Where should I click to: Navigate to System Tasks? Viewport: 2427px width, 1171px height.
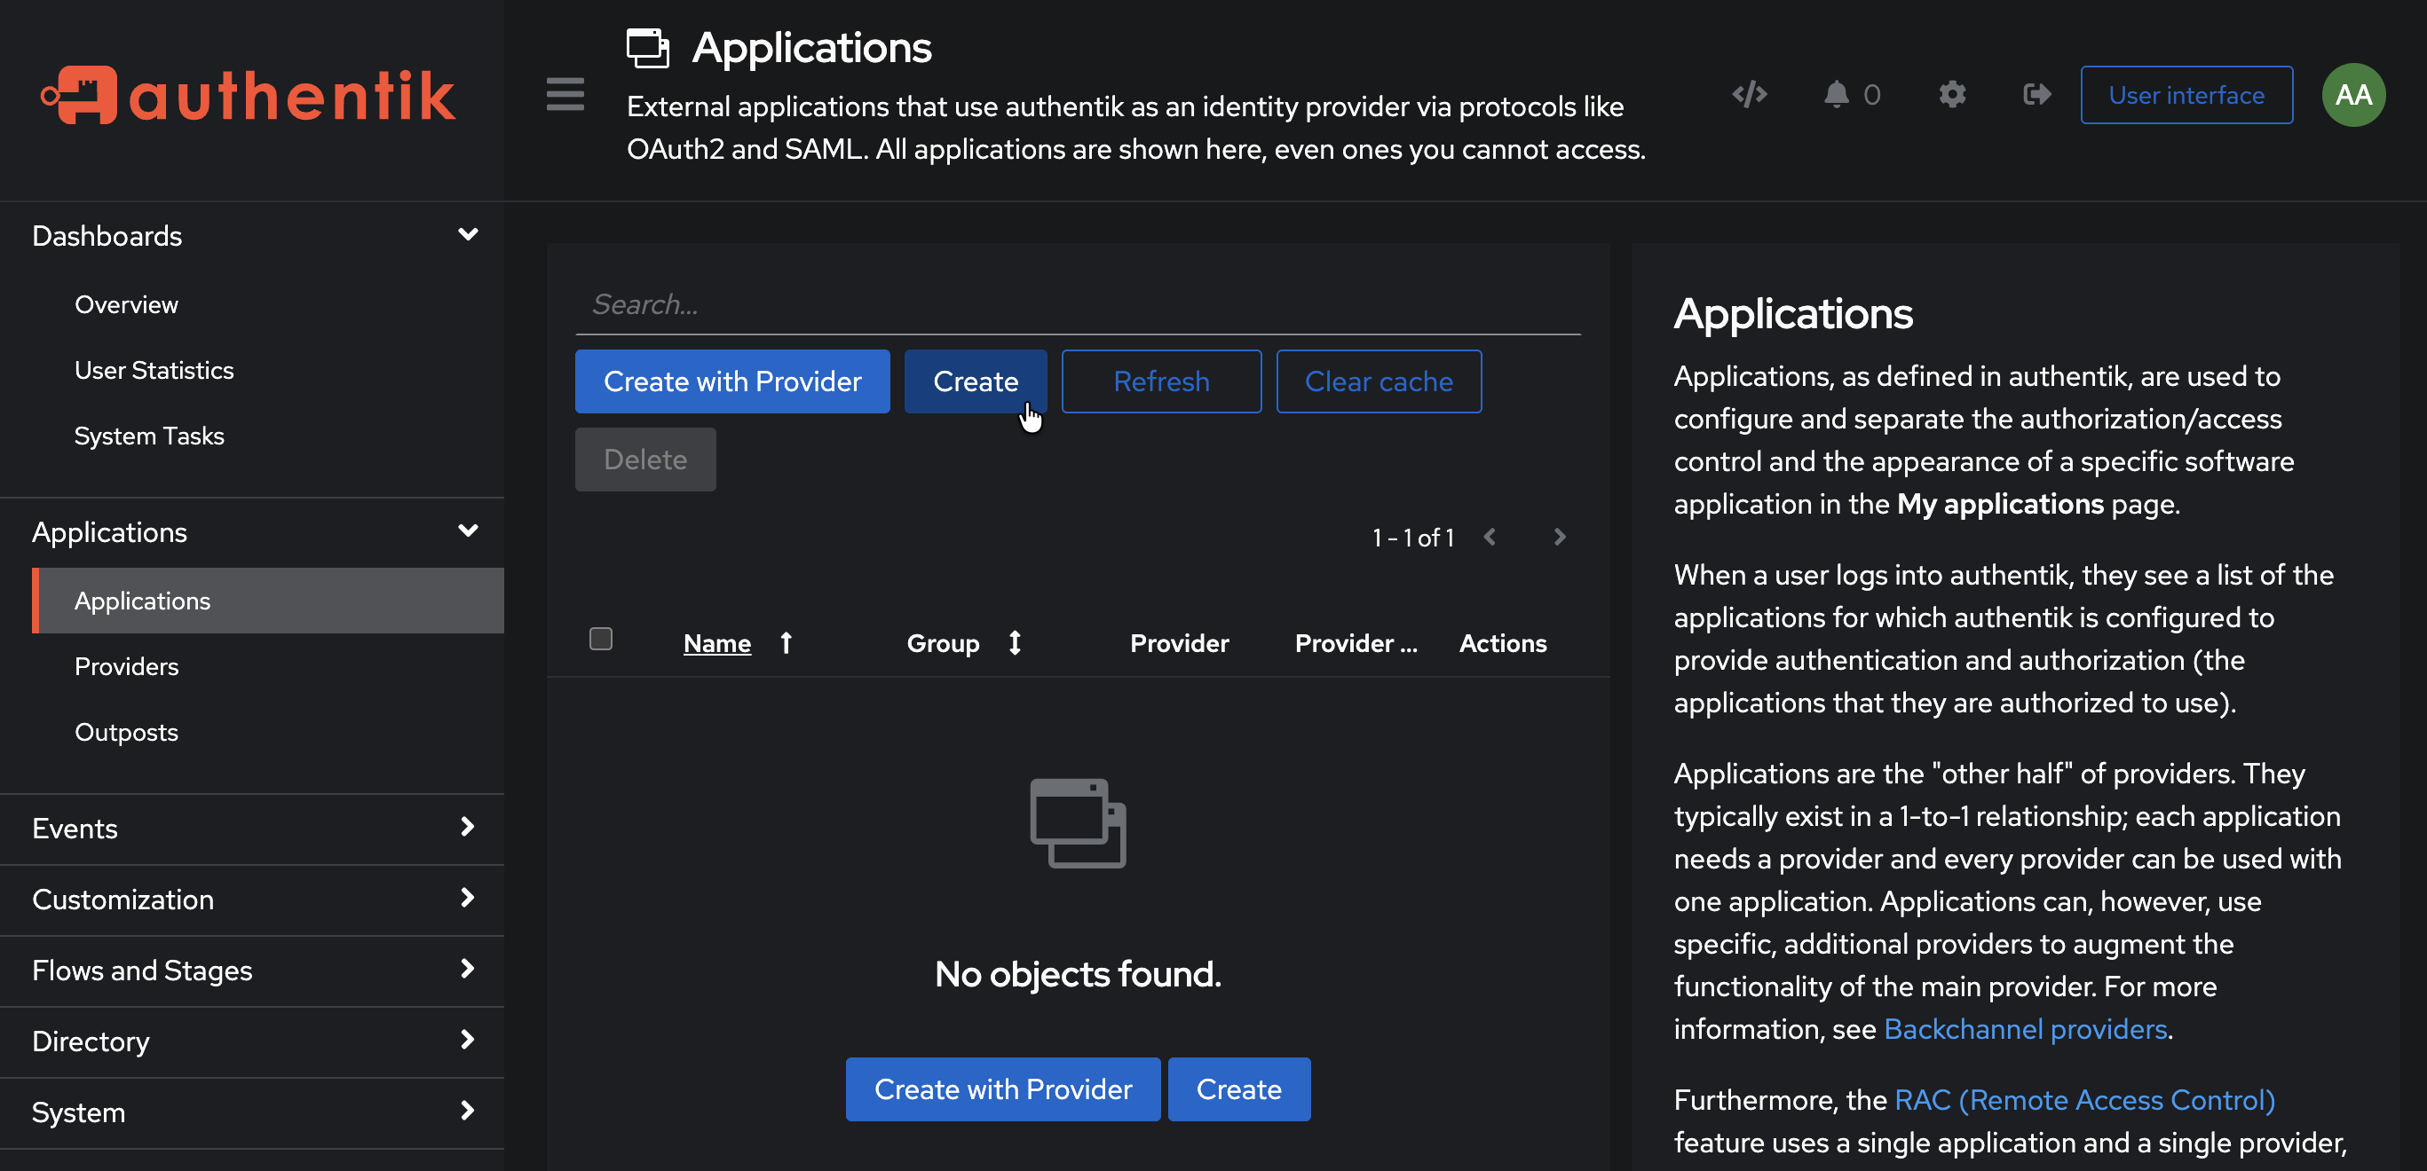149,435
